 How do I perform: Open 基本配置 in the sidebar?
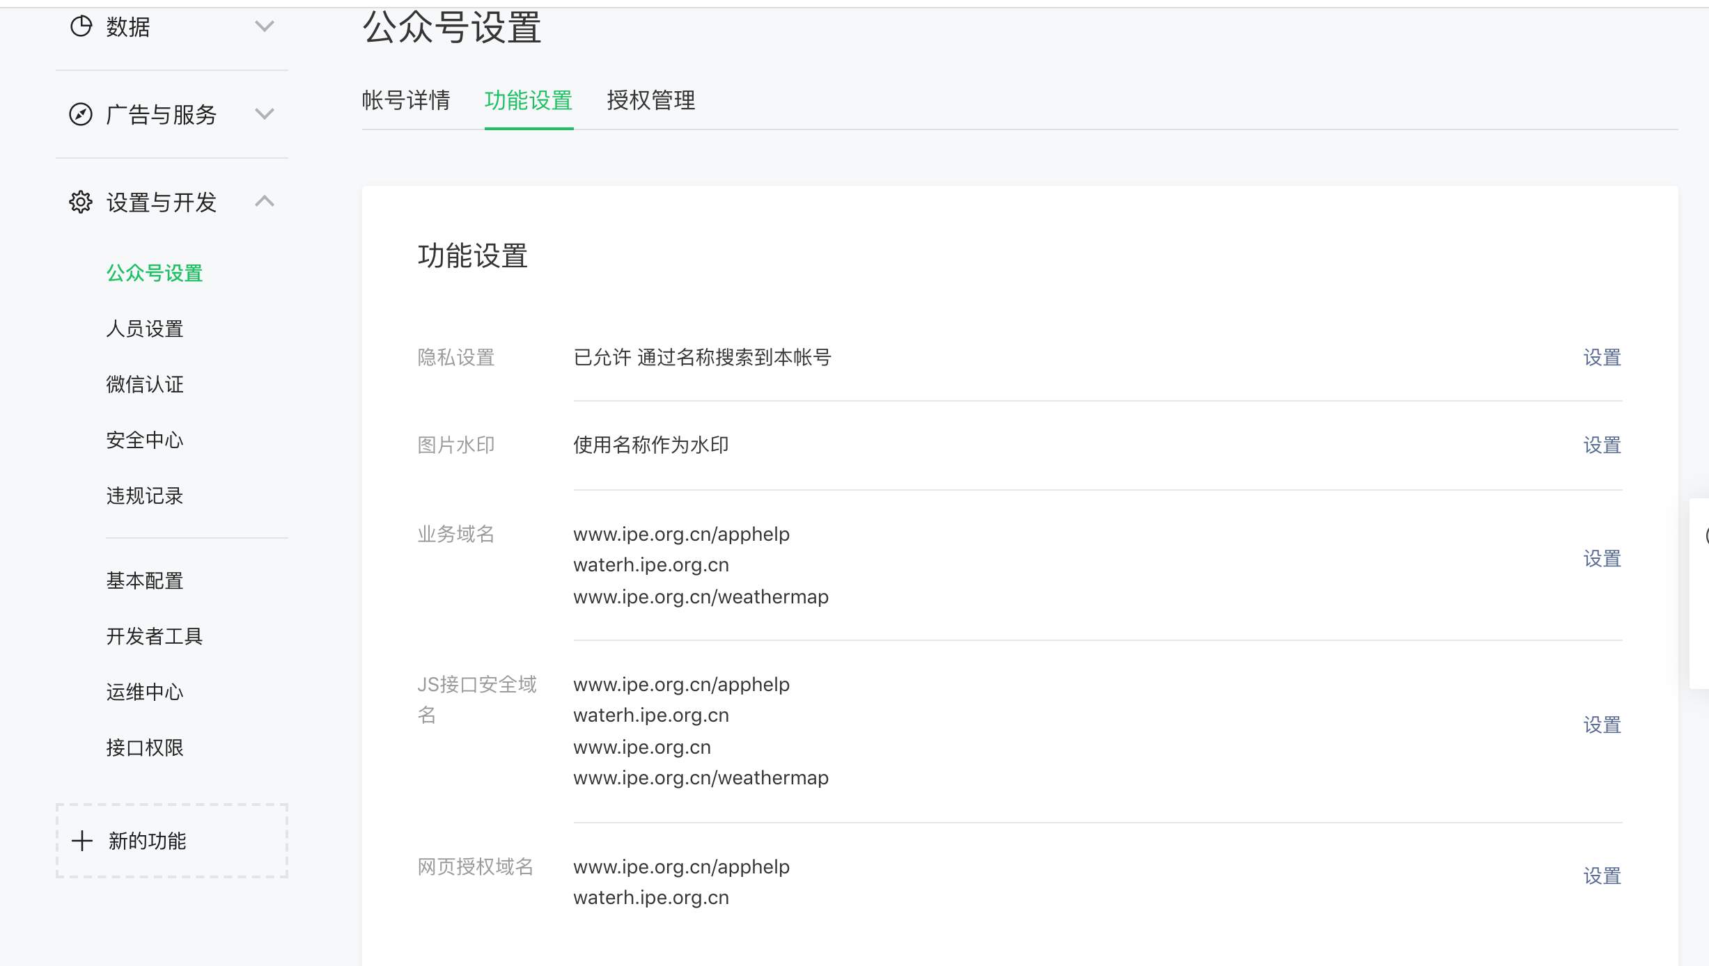click(x=145, y=580)
